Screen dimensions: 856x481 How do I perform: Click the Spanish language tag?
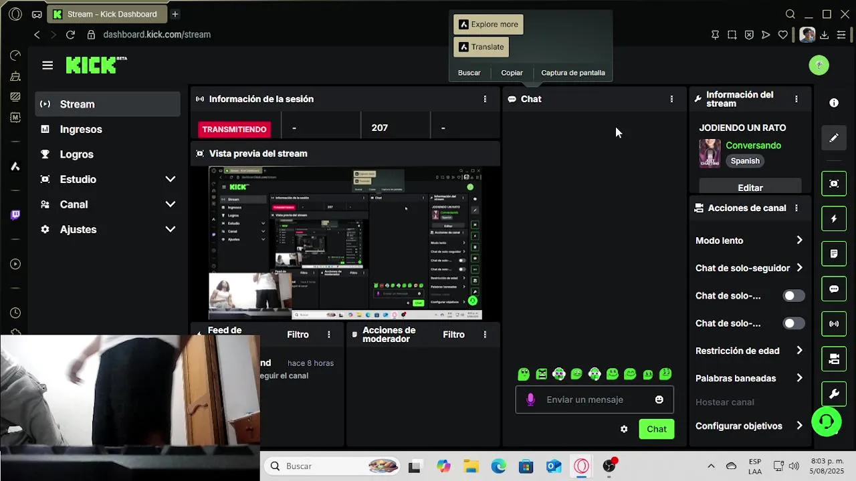coord(745,161)
